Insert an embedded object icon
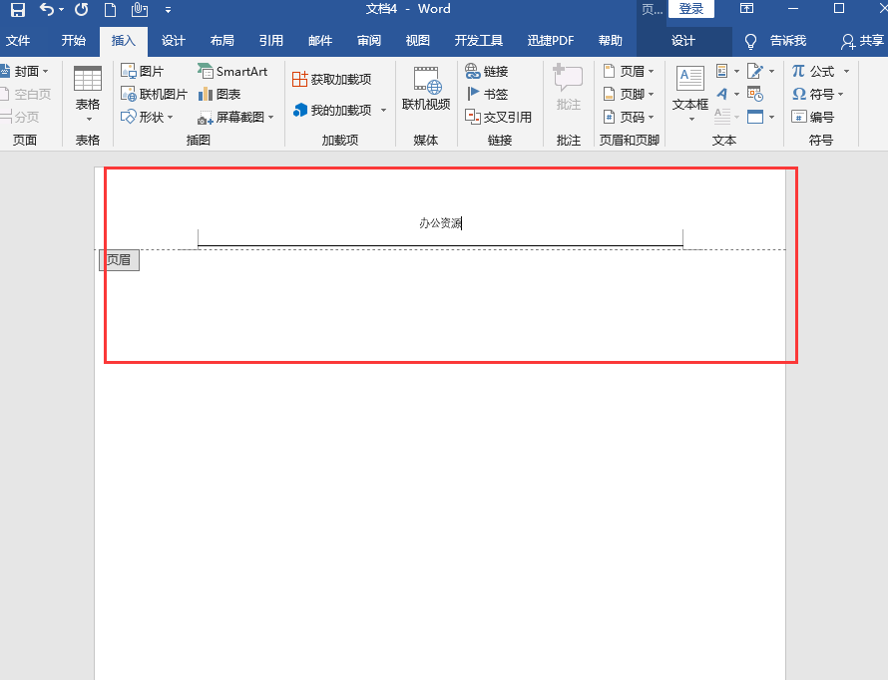This screenshot has height=680, width=888. click(760, 117)
